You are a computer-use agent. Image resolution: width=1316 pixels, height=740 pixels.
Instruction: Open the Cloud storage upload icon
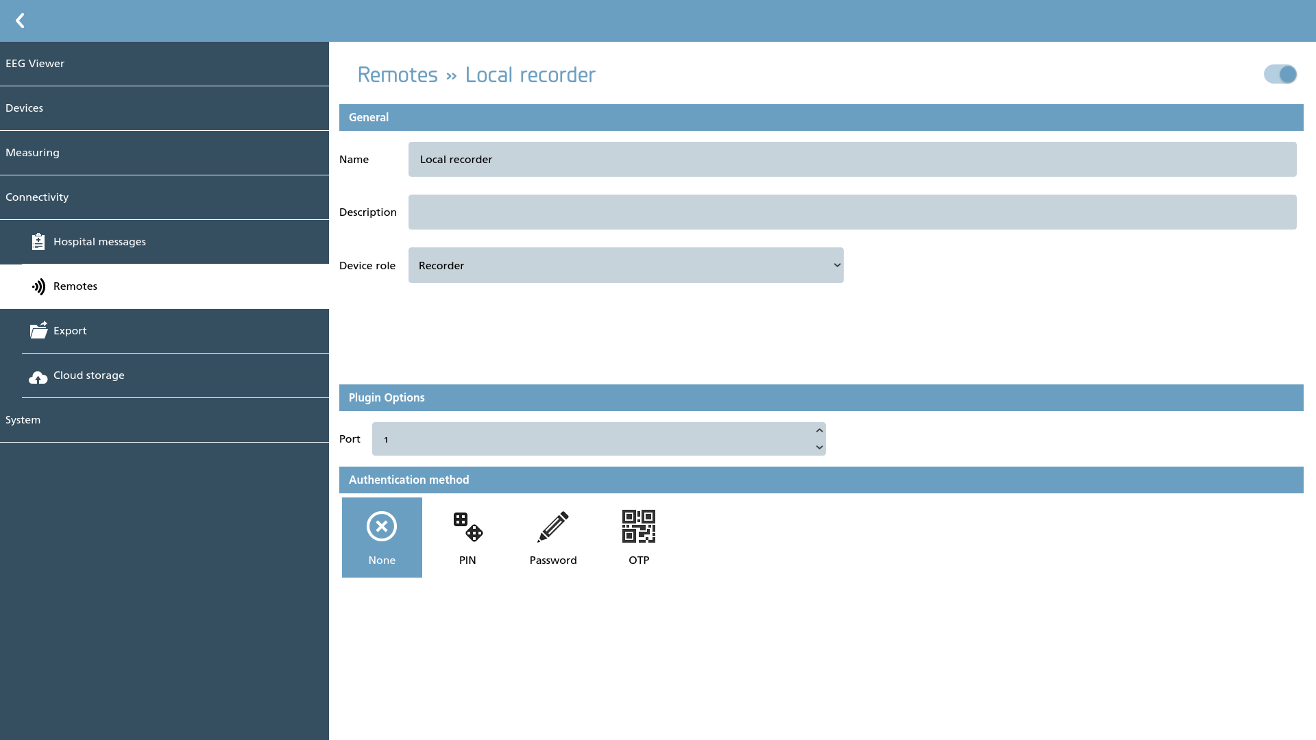coord(38,377)
